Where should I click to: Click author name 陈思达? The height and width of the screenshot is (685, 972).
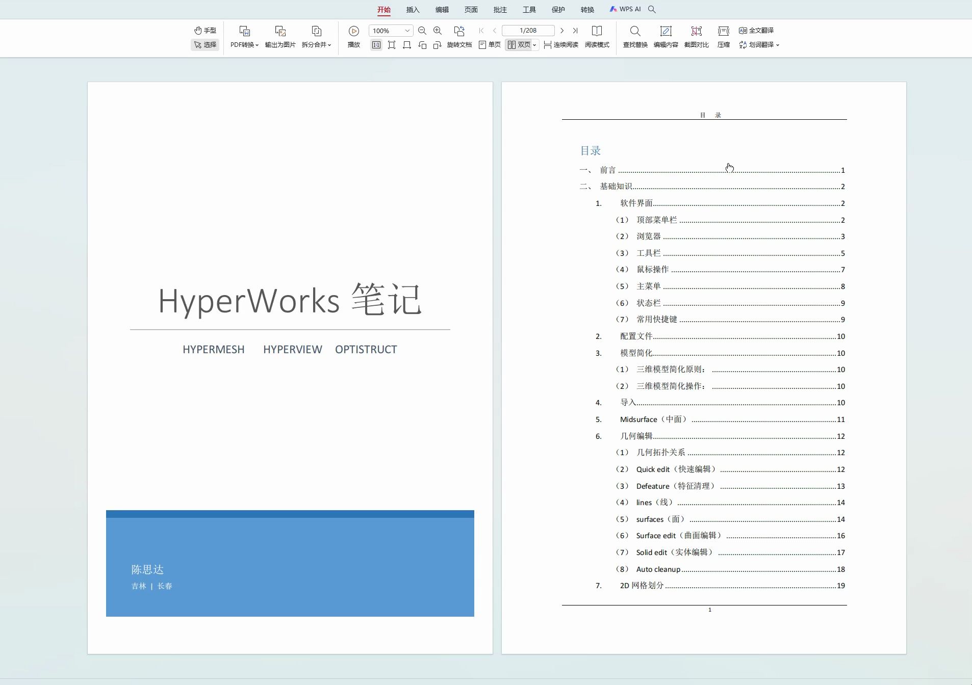pos(147,569)
